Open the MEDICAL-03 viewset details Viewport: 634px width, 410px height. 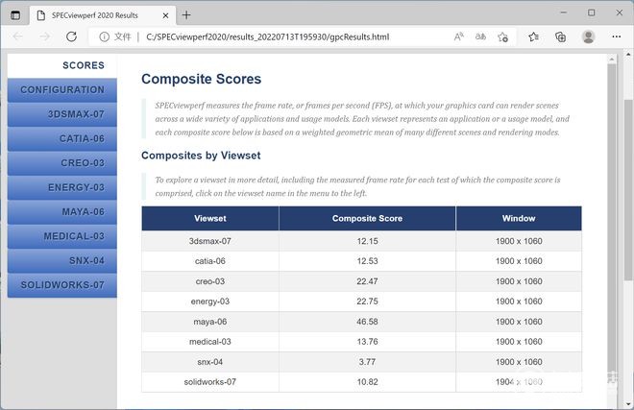pos(62,236)
